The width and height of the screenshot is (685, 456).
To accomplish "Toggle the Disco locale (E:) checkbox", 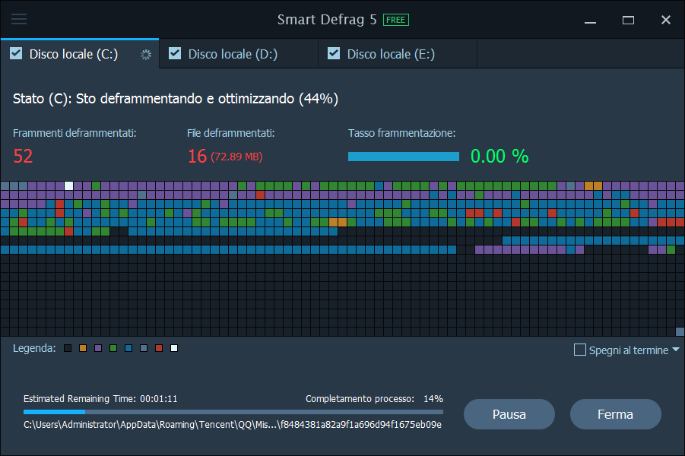I will coord(334,53).
